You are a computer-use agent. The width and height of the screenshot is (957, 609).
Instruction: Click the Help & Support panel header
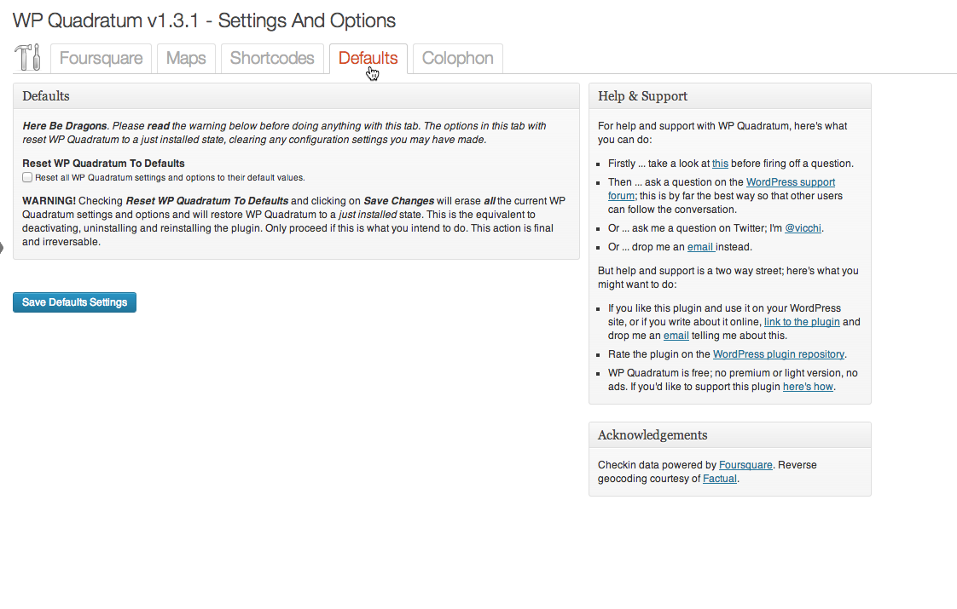pos(730,96)
